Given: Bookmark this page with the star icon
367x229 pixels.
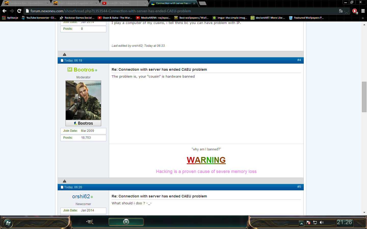Looking at the screenshot, I should point(347,11).
